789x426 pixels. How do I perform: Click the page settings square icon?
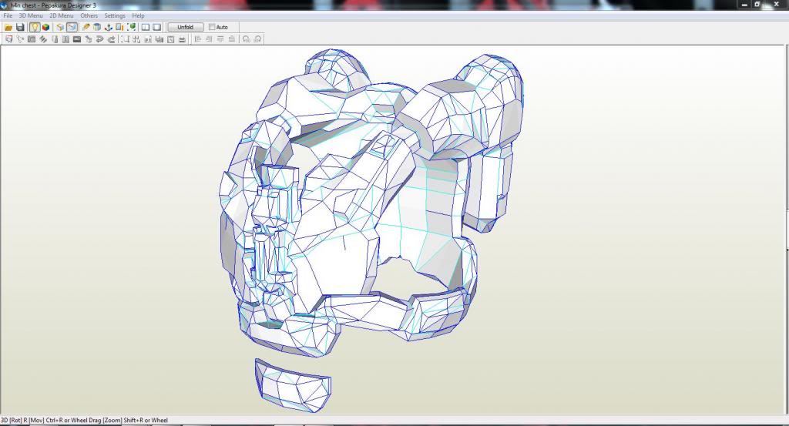point(170,39)
